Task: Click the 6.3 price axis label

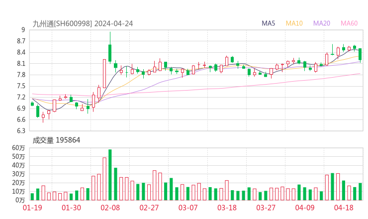Action: (x=21, y=130)
